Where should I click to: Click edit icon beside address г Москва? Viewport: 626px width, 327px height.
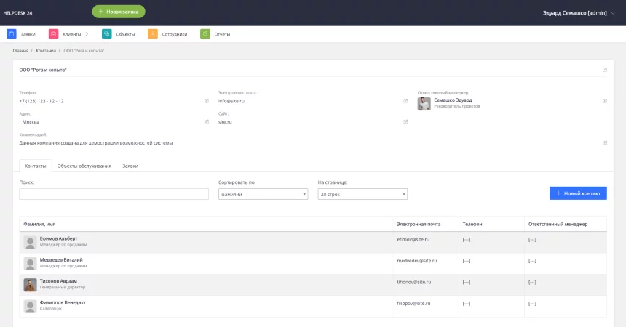207,121
